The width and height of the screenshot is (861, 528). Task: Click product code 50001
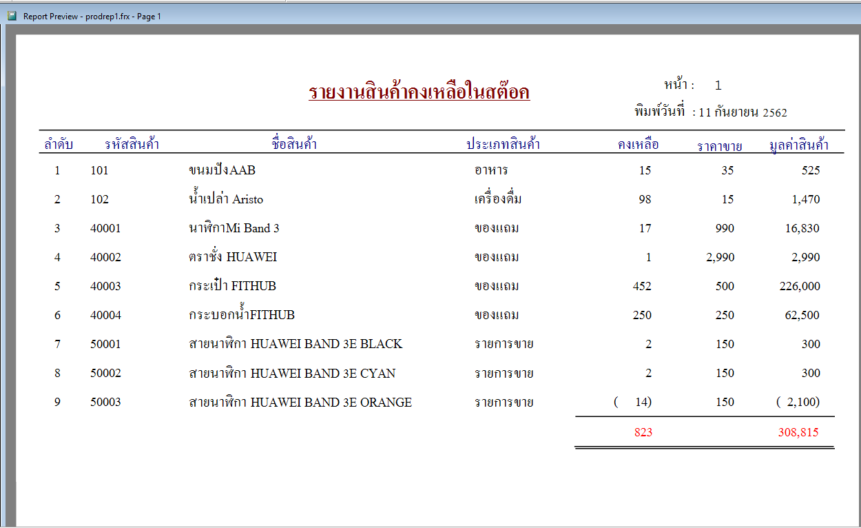coord(105,344)
